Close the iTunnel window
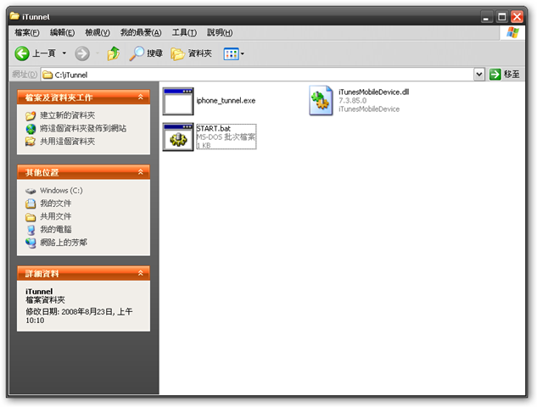537x407 pixels. point(517,17)
